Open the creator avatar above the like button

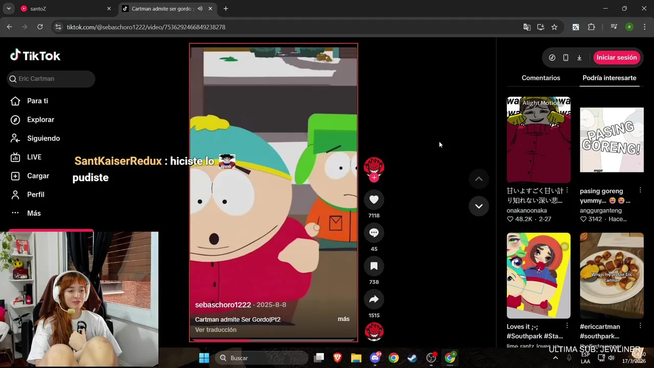(x=374, y=167)
